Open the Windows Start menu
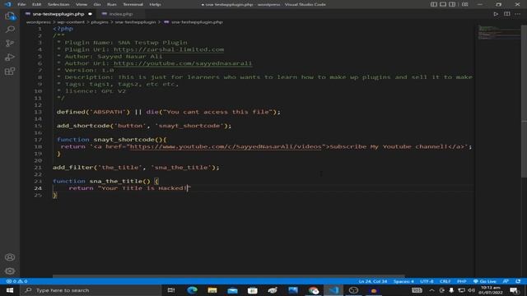Viewport: 527px width, 296px height. 9,290
